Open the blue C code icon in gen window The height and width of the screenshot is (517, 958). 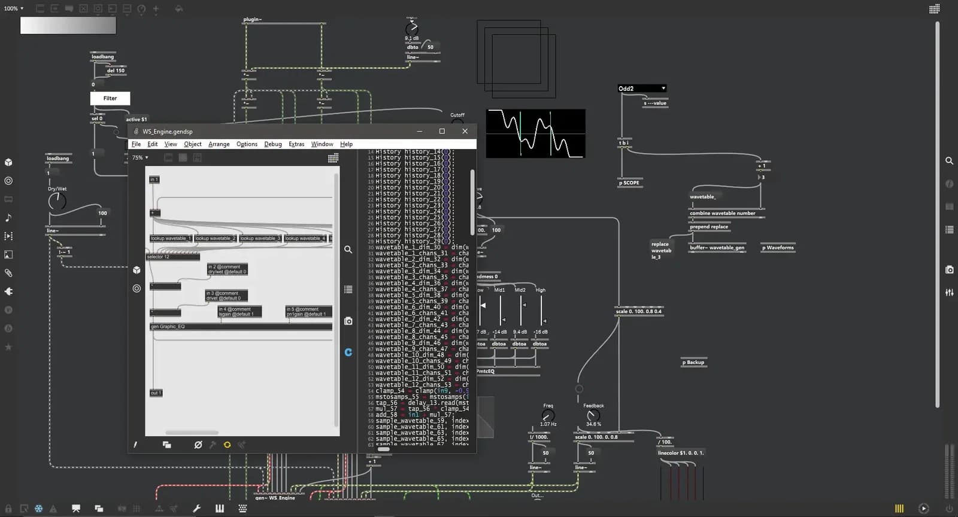click(x=348, y=352)
